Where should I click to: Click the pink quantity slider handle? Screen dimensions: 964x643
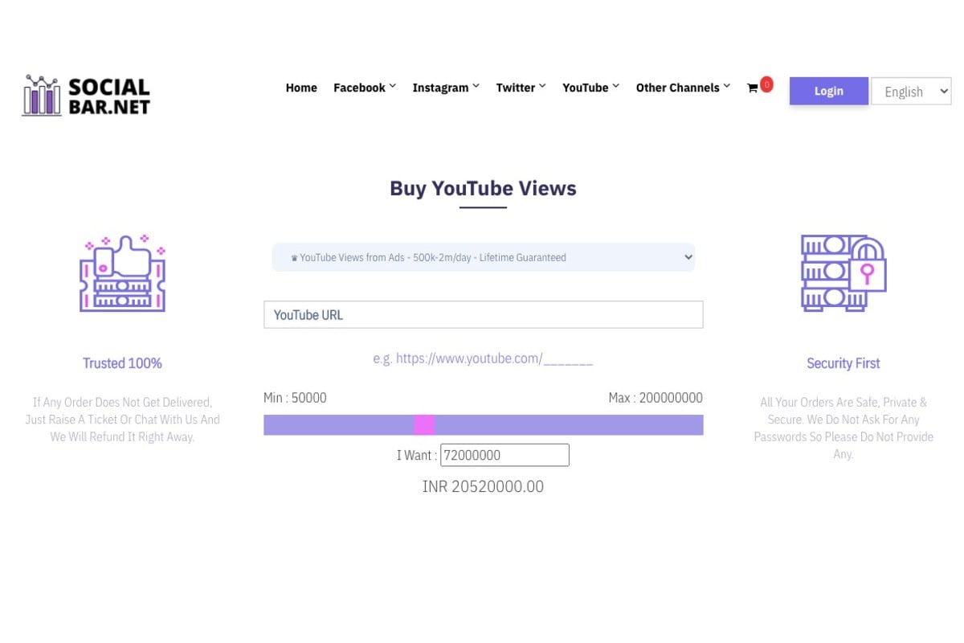tap(424, 425)
